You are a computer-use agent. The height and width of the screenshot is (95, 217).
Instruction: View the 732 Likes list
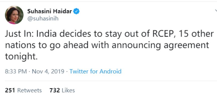pyautogui.click(x=62, y=90)
